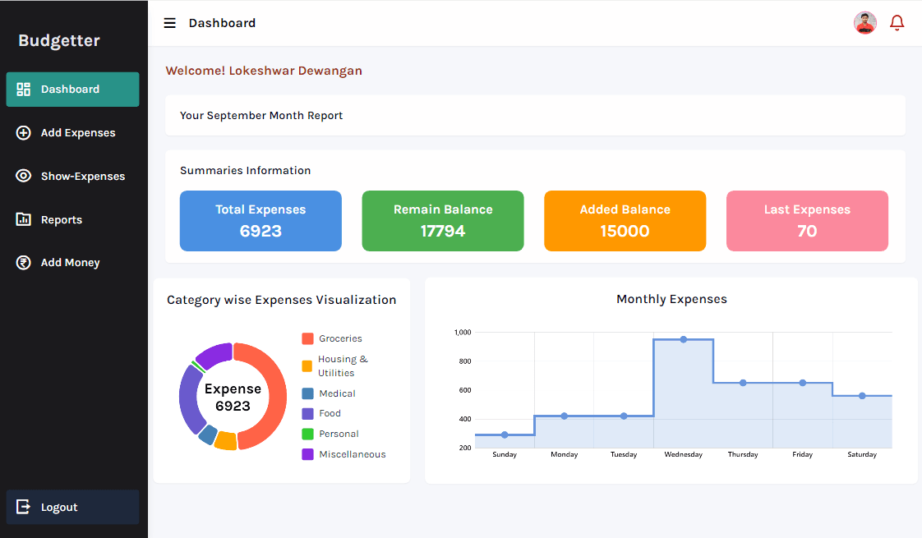
Task: Click the Dashboard grid icon in sidebar
Action: pos(24,90)
